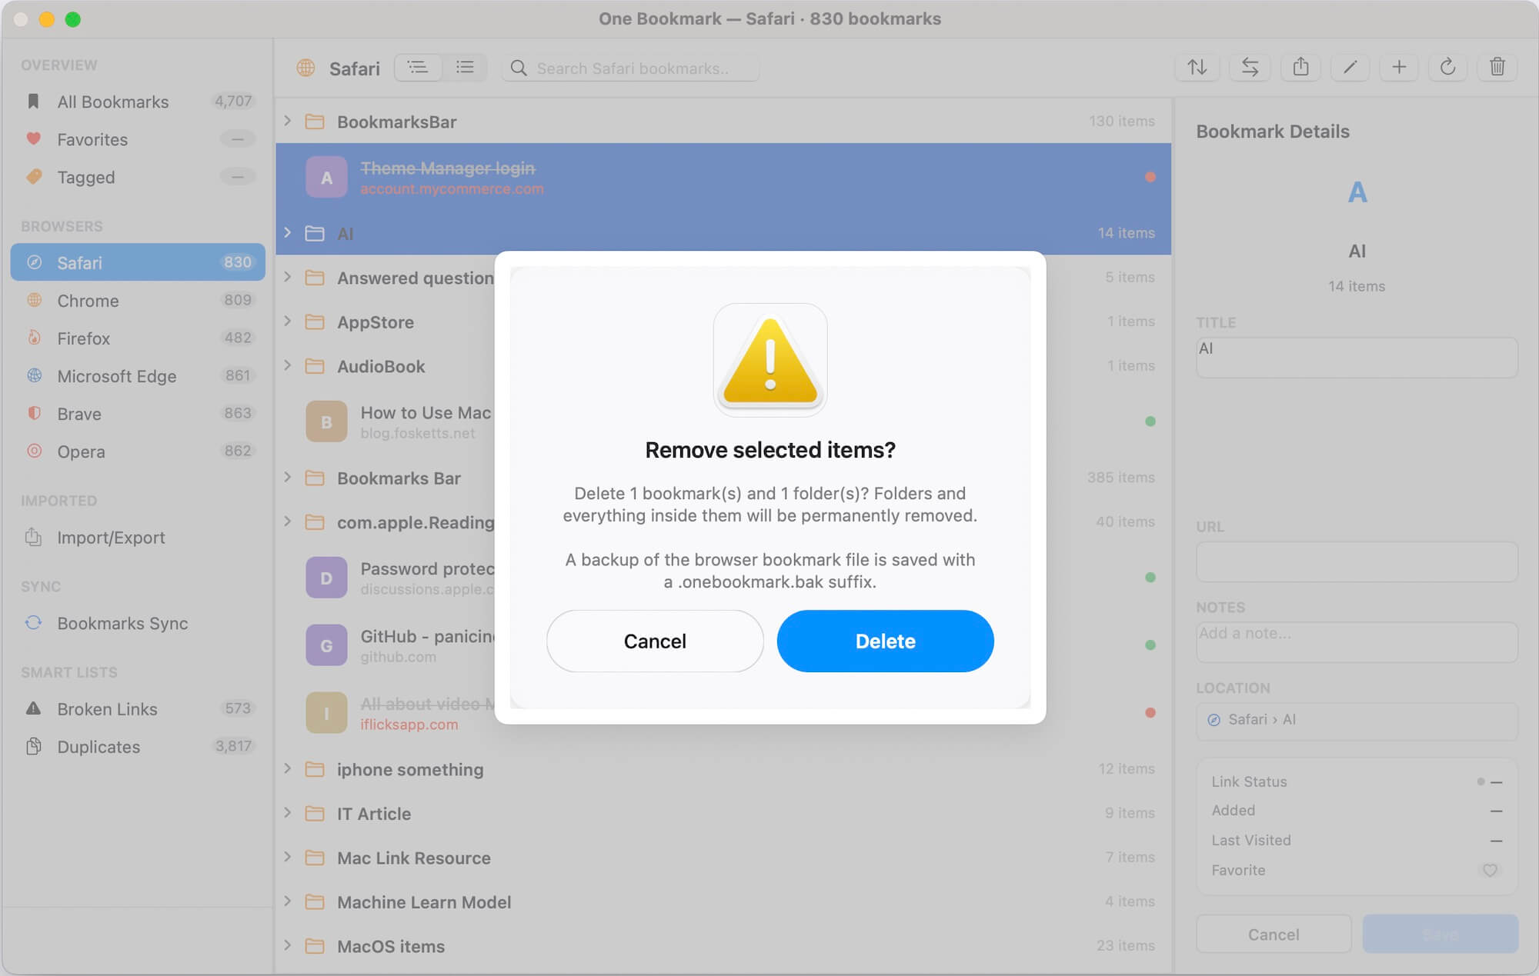Open All Bookmarks in sidebar
Image resolution: width=1539 pixels, height=976 pixels.
pyautogui.click(x=138, y=102)
